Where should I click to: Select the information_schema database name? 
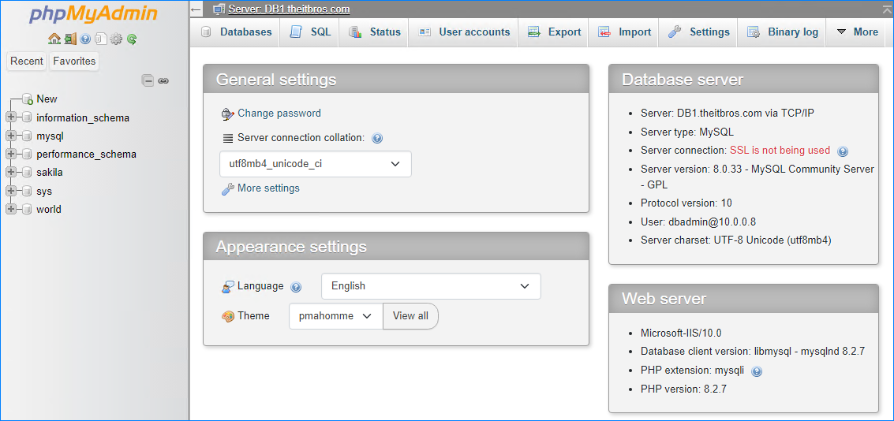point(83,118)
